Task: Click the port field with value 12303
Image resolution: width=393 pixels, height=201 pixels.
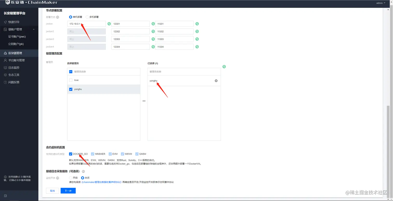Action: coord(130,39)
